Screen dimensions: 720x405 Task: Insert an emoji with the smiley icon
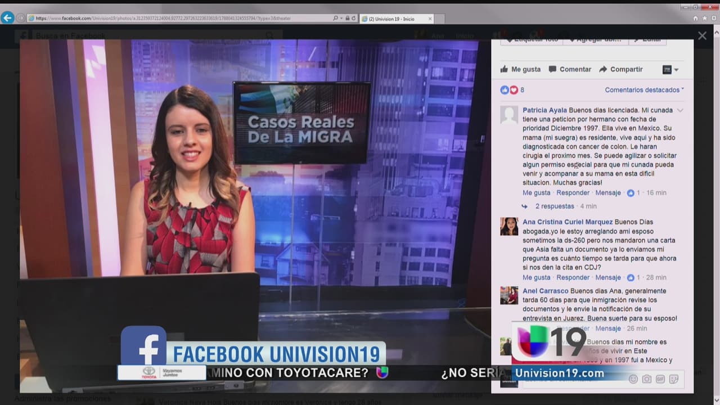633,379
